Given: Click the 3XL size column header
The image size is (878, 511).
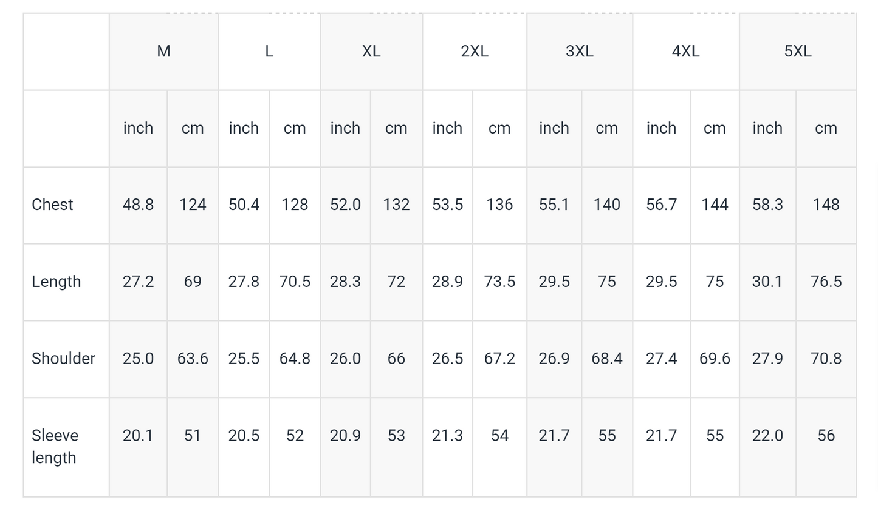Looking at the screenshot, I should pos(579,52).
